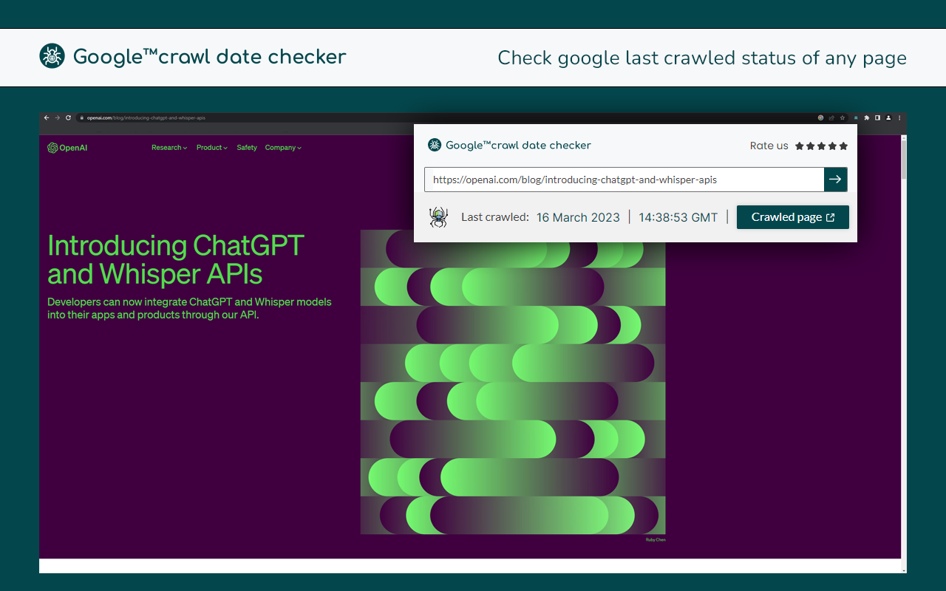The width and height of the screenshot is (946, 591).
Task: Open the Chrome extensions puzzle icon
Action: [866, 117]
